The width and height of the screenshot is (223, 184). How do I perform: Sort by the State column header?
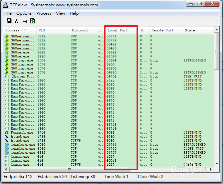pyautogui.click(x=198, y=30)
